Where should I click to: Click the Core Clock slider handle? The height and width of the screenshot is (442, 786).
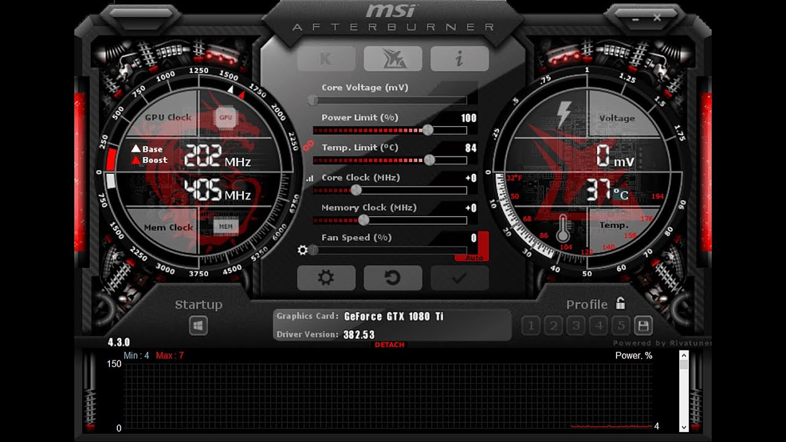click(356, 190)
